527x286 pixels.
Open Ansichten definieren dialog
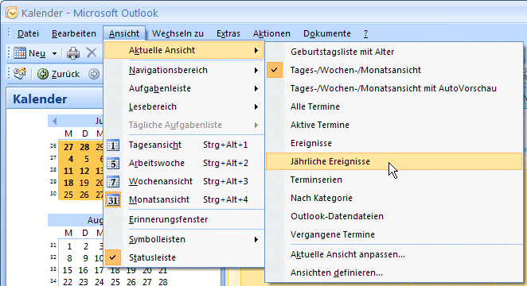coord(394,273)
